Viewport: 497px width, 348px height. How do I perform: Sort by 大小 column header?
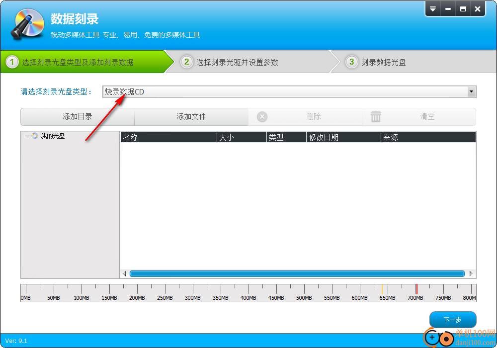click(x=242, y=137)
